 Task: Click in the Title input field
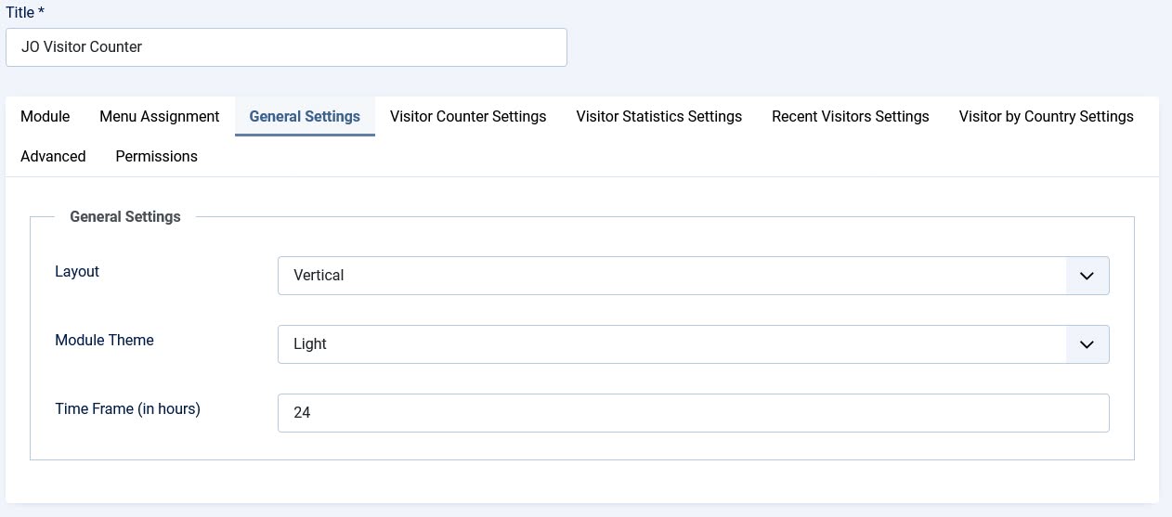click(x=286, y=47)
